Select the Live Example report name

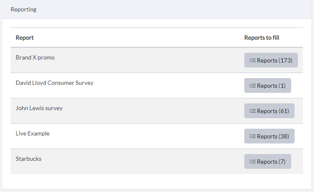33,134
